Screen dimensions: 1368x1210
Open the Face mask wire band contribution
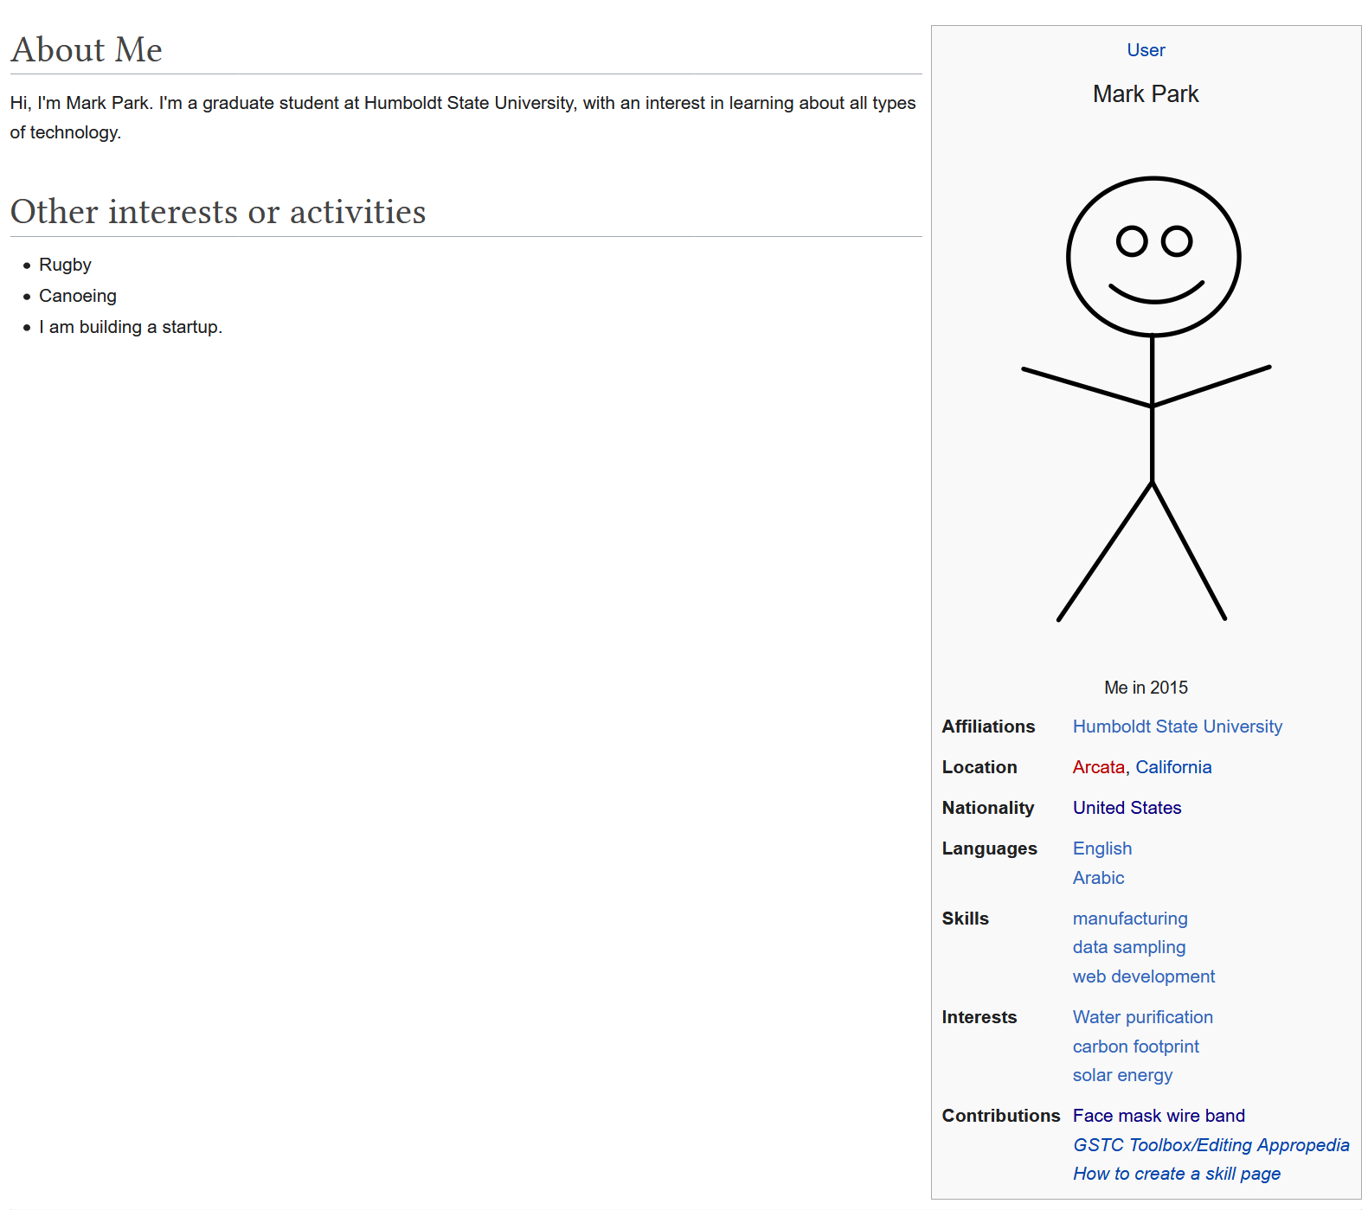pos(1159,1116)
